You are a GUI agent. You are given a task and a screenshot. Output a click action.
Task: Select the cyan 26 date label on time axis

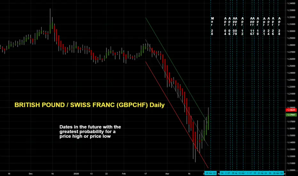270,173
